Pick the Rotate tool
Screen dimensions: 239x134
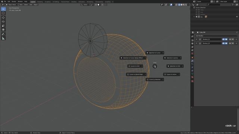coord(3,22)
